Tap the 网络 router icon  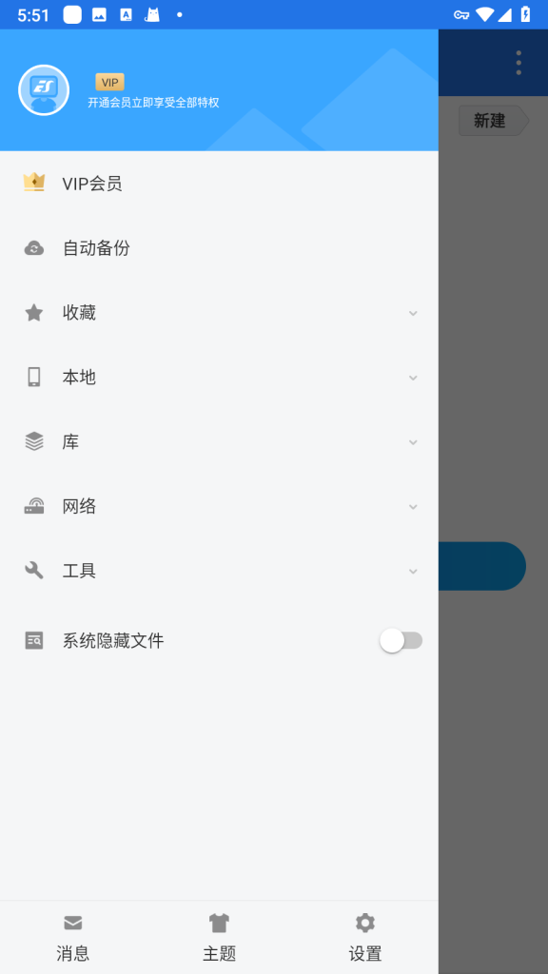point(34,506)
